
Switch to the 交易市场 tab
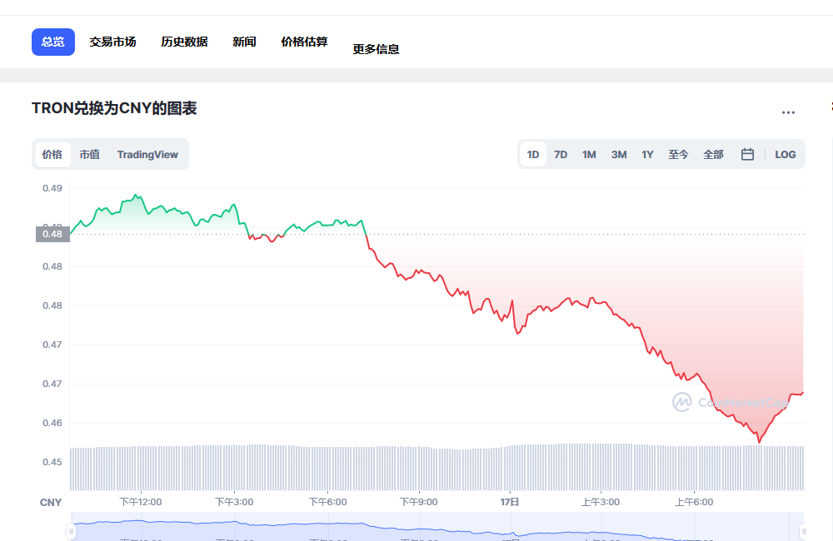point(112,42)
